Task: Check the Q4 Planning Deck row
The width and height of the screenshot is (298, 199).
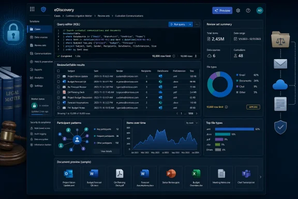Action: [x=58, y=92]
